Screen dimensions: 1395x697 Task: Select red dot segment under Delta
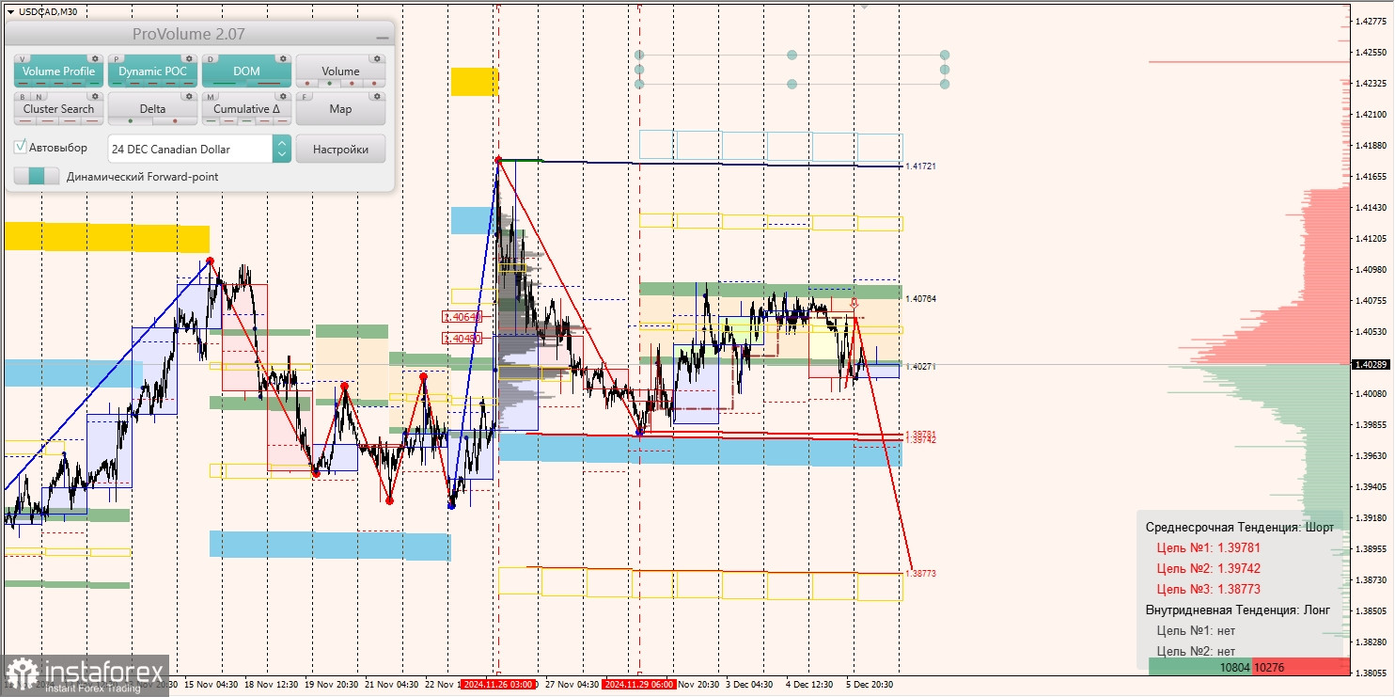(175, 121)
